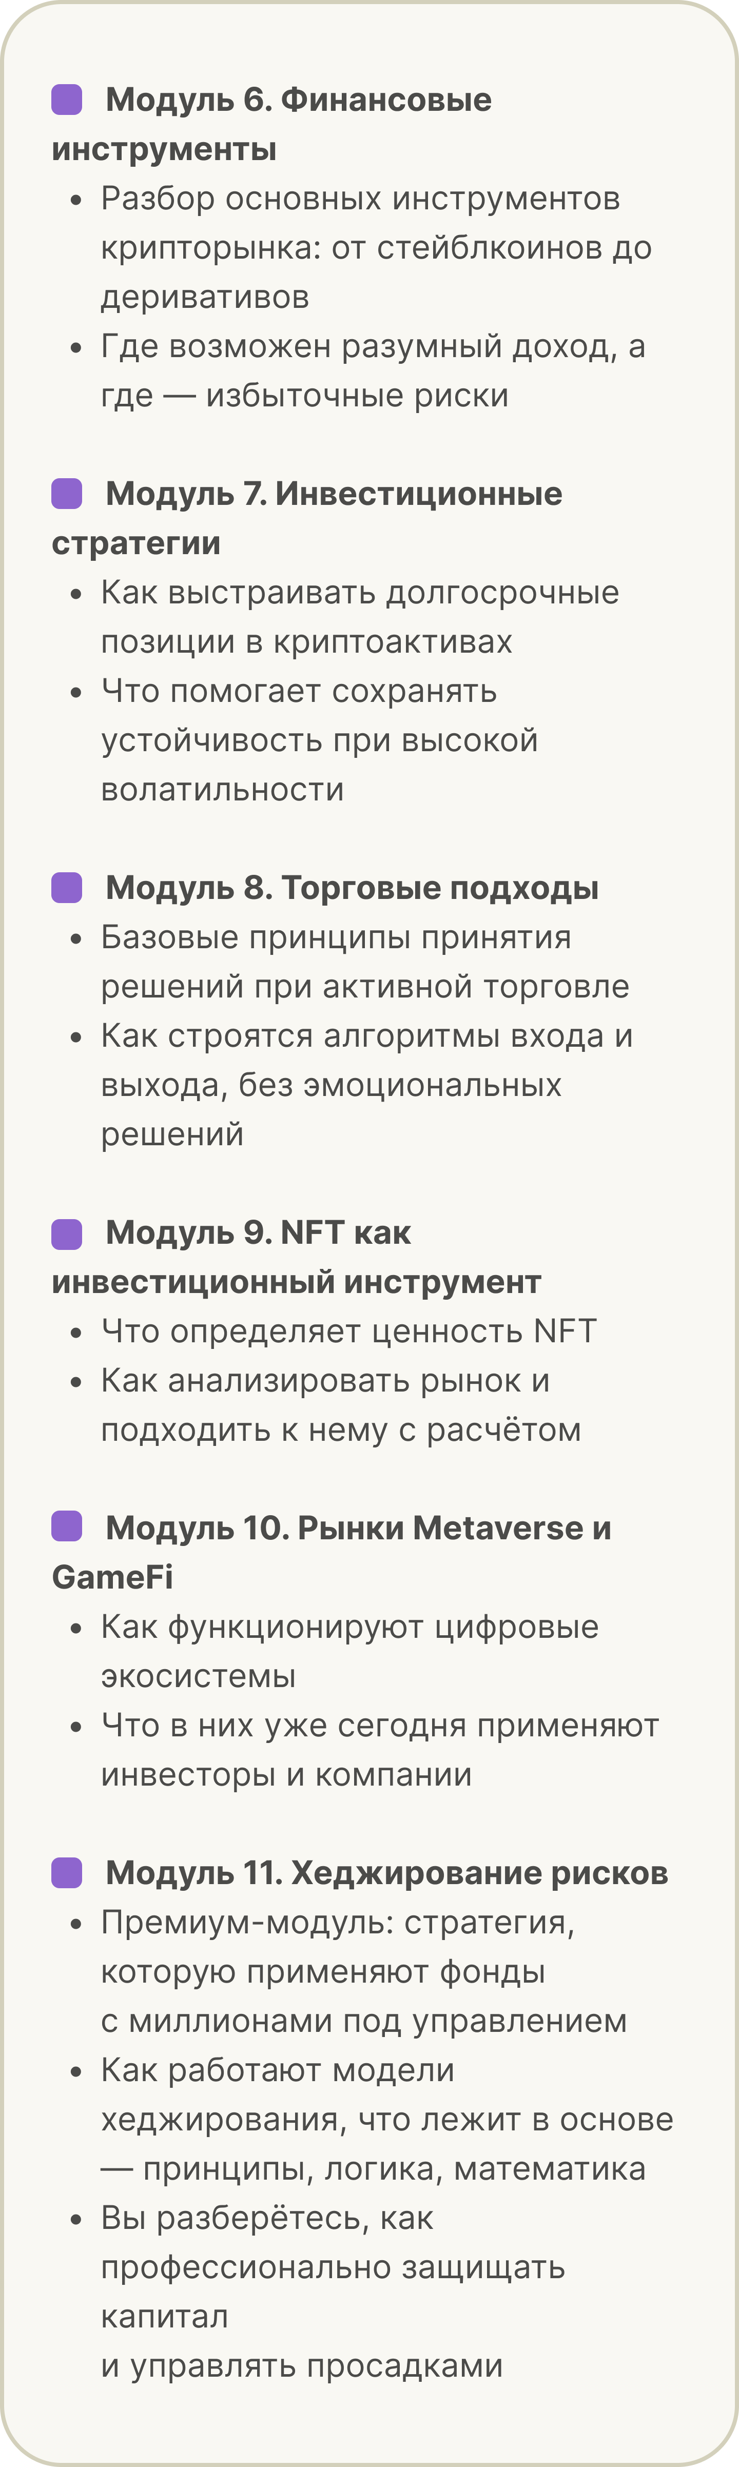Screen dimensions: 739x2467
Task: Select the text Как функционируют цифровые экосистемы
Action: coord(349,1651)
